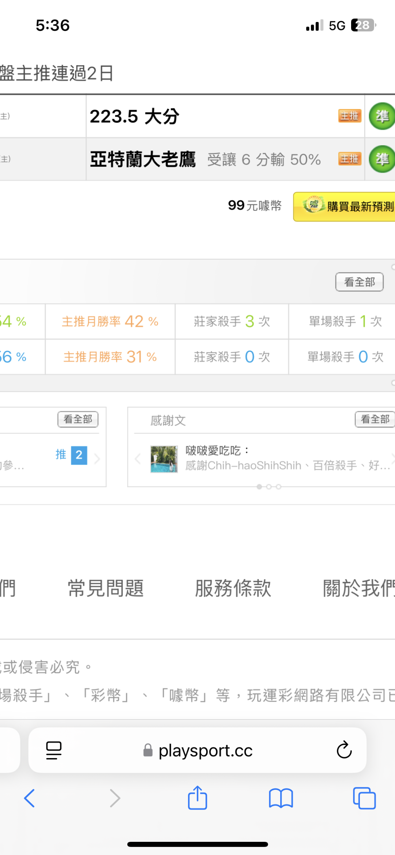The height and width of the screenshot is (855, 395).
Task: Open Safari bookmarks book icon
Action: 281,798
